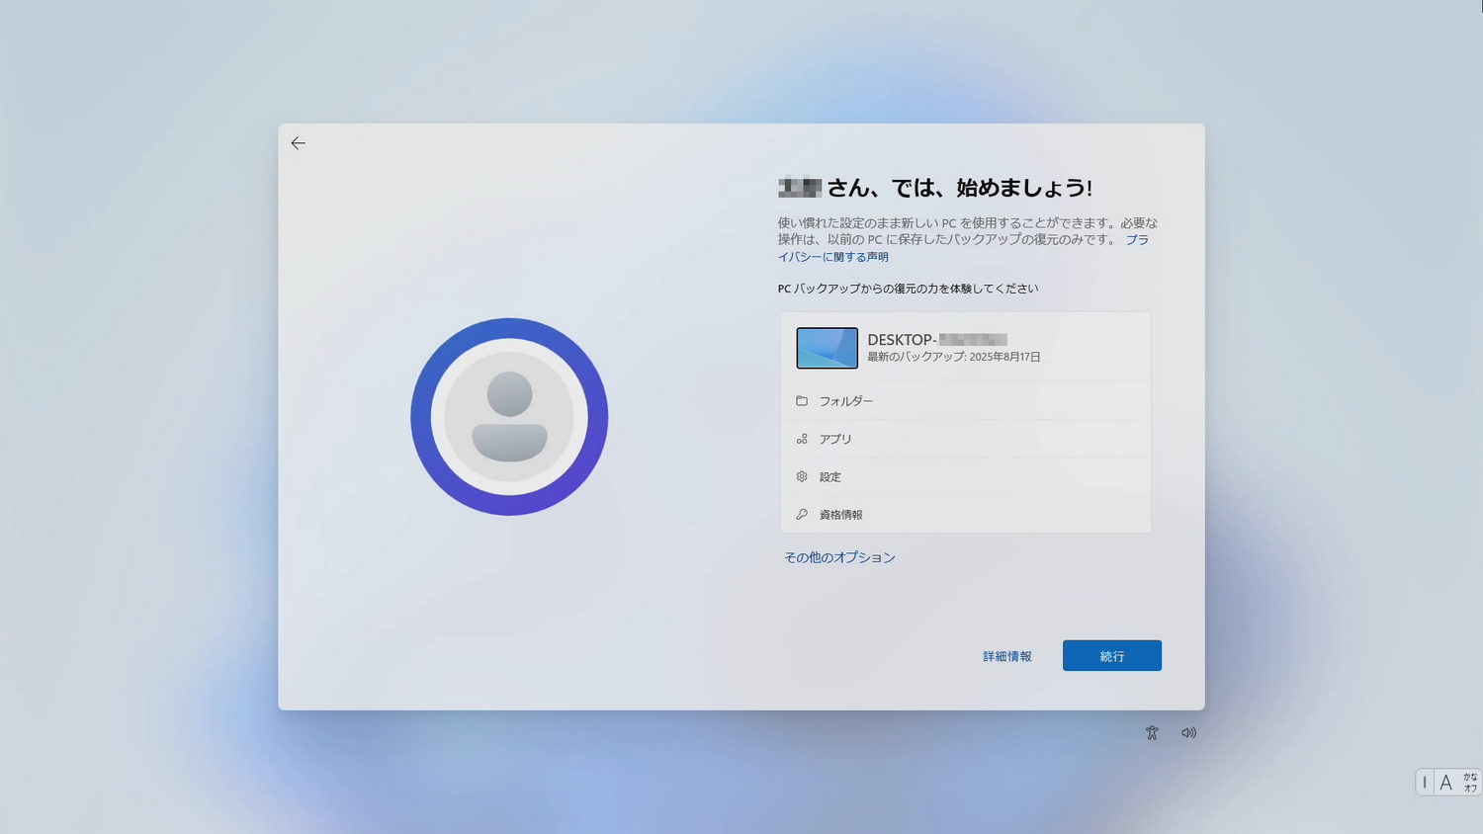The height and width of the screenshot is (834, 1483).
Task: Select the DESKTOP backup entry
Action: [x=966, y=348]
